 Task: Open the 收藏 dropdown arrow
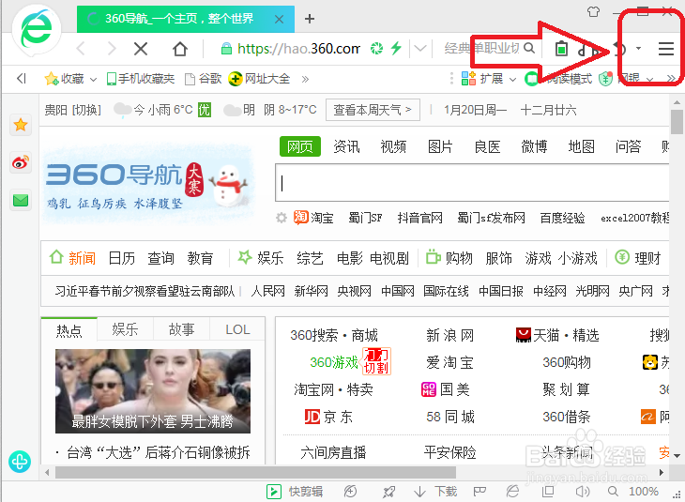pos(93,80)
